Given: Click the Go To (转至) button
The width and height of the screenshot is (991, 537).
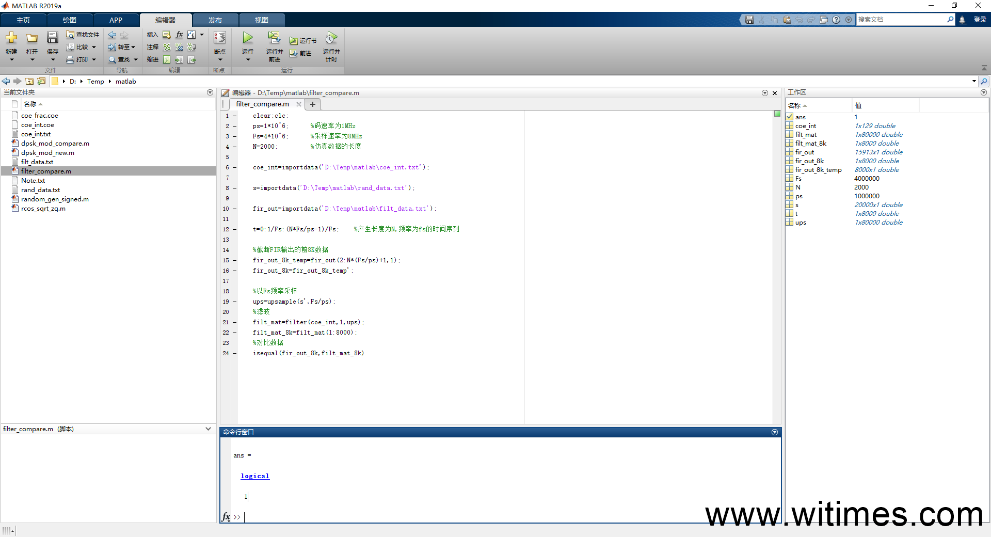Looking at the screenshot, I should (x=121, y=47).
